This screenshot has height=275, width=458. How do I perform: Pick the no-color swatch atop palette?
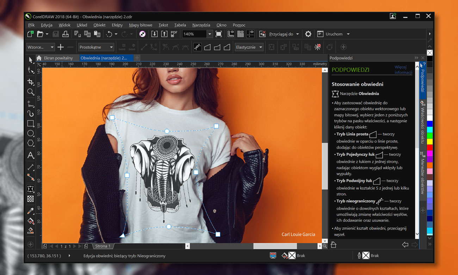point(429,53)
